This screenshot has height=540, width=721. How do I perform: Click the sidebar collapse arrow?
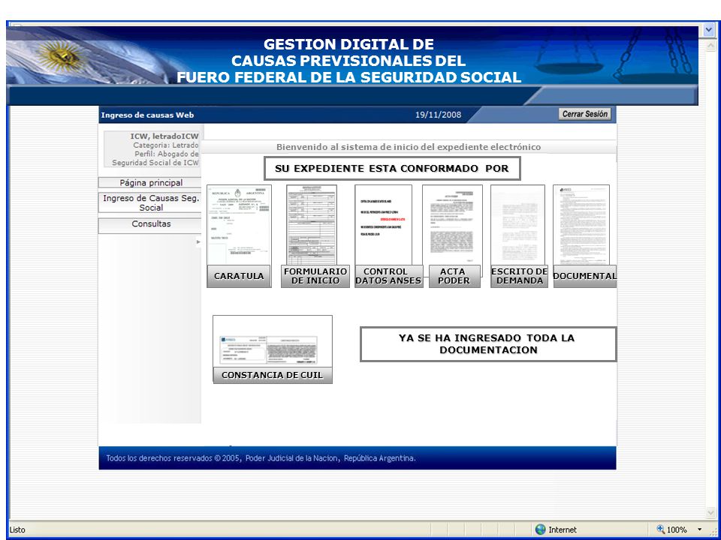click(x=198, y=241)
